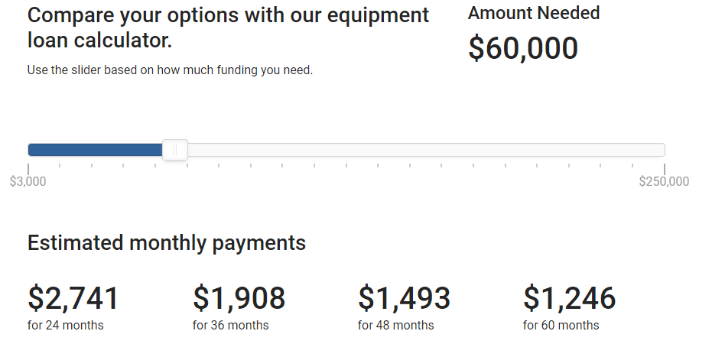Click the $3,000 minimum label

[28, 182]
